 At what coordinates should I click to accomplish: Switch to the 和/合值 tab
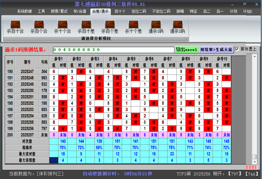coord(80,11)
